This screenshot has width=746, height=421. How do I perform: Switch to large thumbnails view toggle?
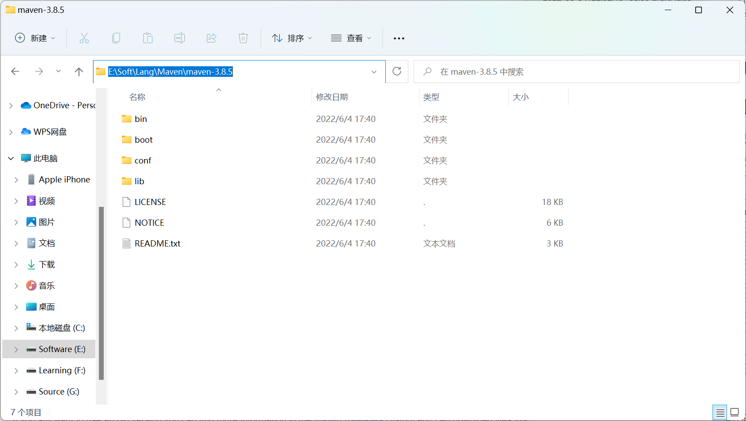pos(735,413)
